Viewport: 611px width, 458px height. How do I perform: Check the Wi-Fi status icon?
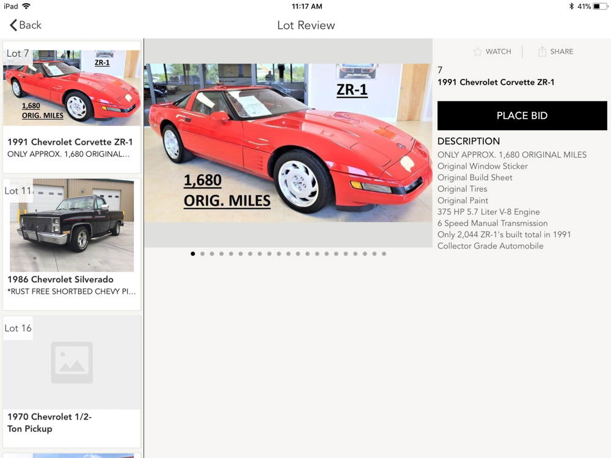click(x=26, y=6)
